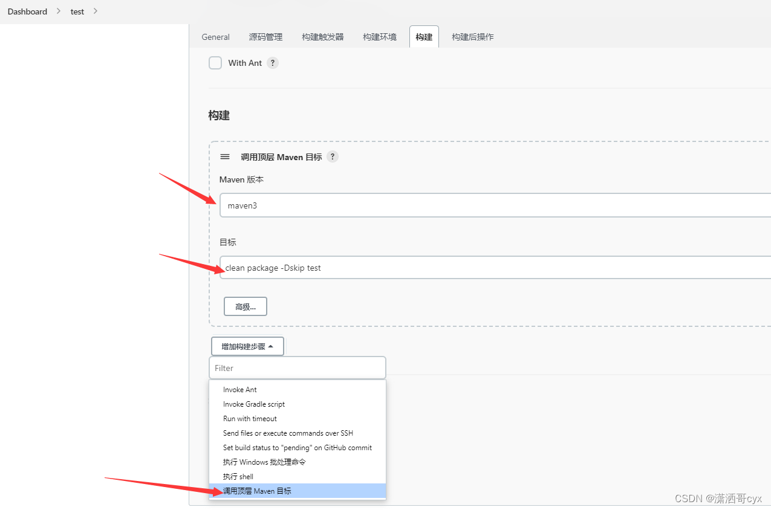Open the Maven 版本 dropdown showing maven3

point(495,205)
